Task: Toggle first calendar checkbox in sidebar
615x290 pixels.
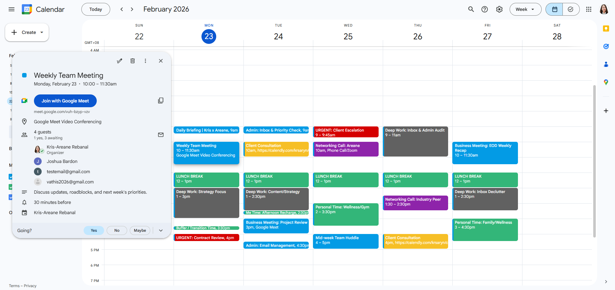Action: (x=10, y=177)
